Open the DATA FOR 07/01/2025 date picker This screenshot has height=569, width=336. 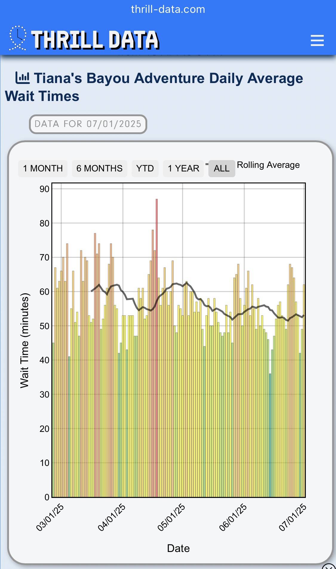88,124
